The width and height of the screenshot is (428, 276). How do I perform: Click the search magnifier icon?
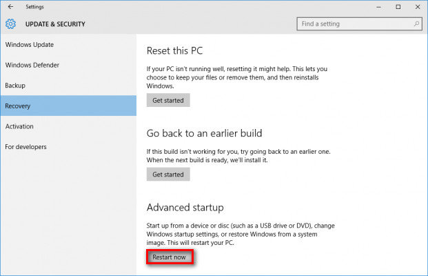(416, 23)
